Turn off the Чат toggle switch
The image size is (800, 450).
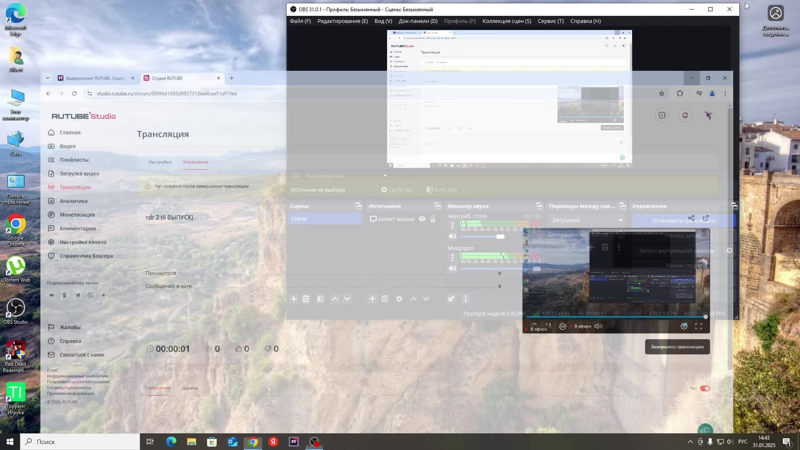click(705, 388)
